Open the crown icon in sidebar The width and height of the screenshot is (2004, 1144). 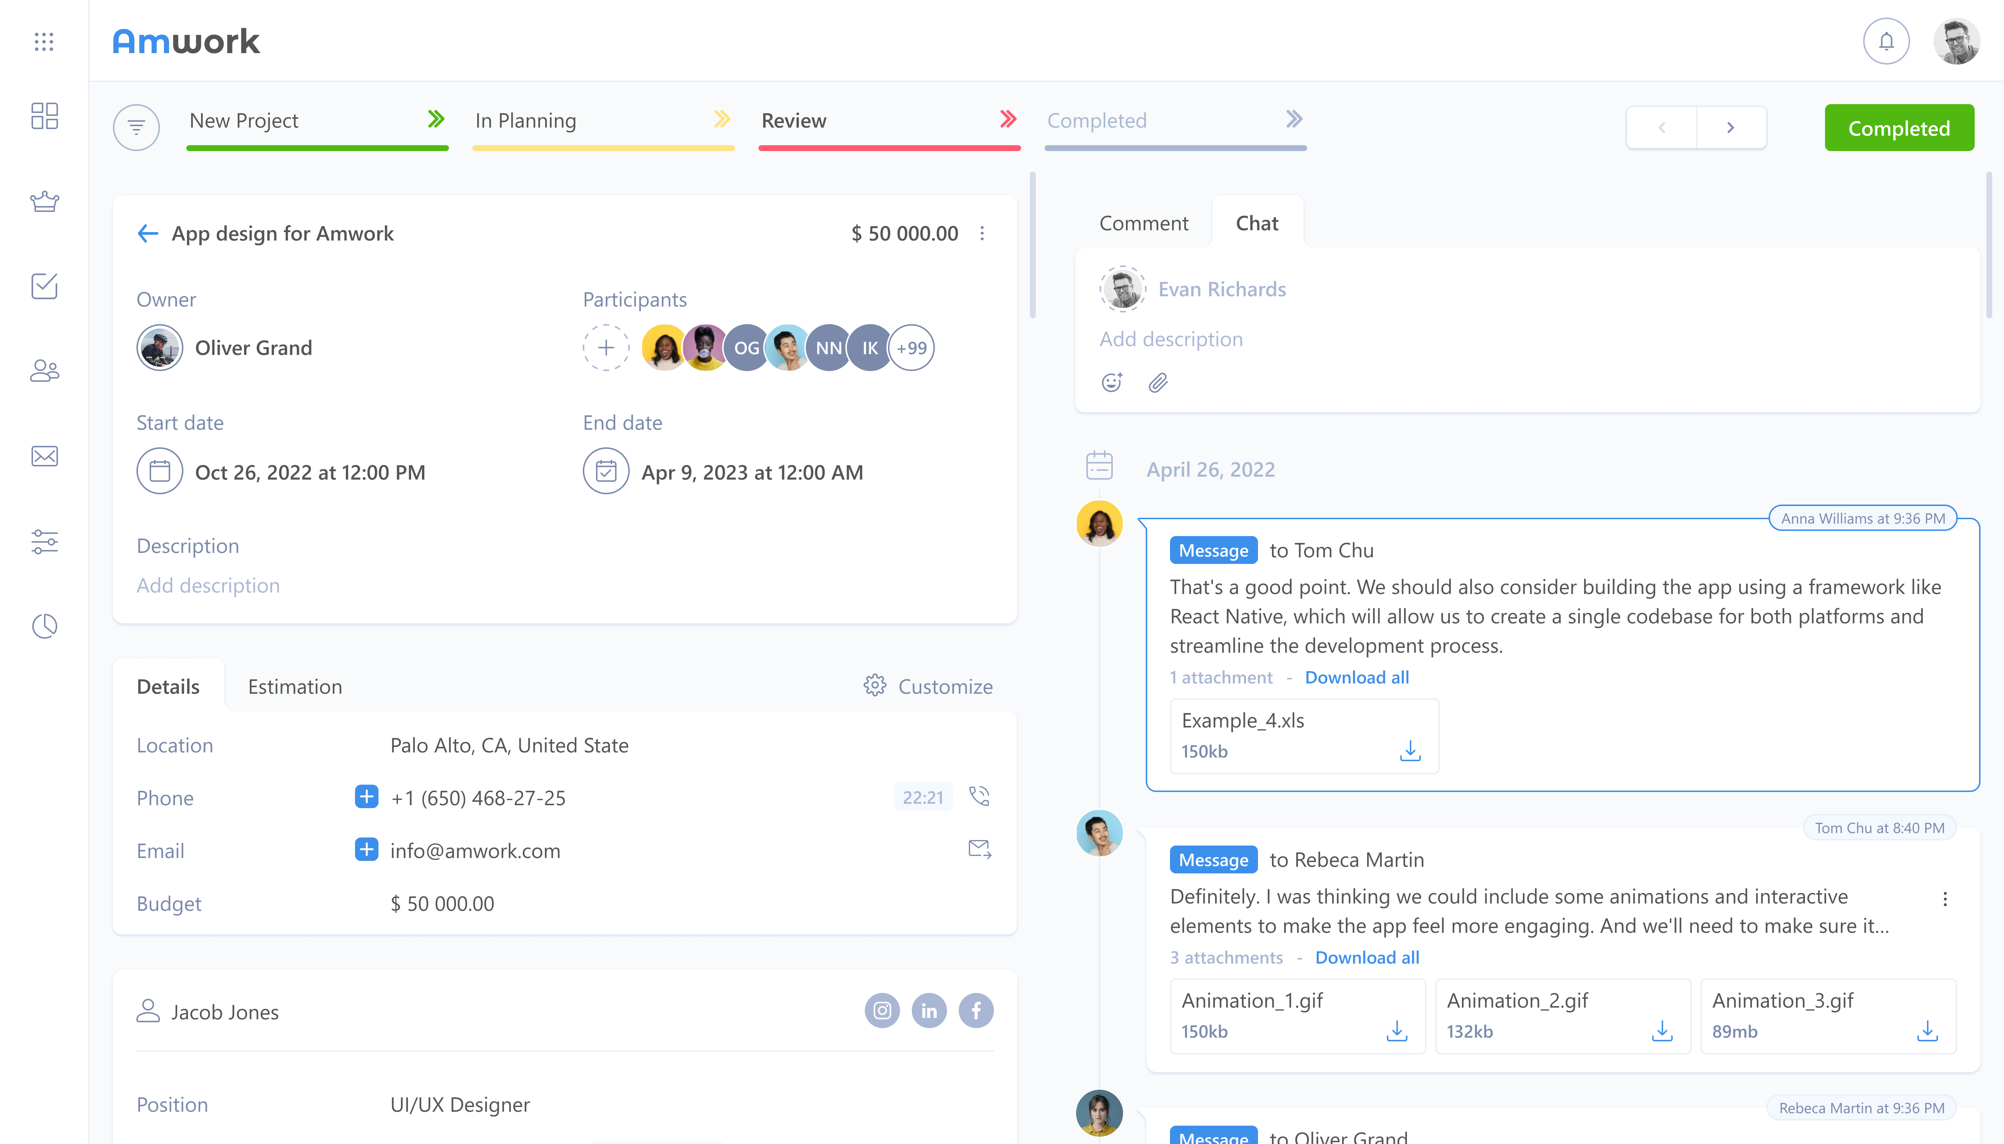44,201
